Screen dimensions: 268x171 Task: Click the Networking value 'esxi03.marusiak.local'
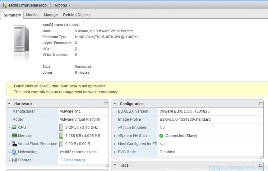[x=79, y=152]
